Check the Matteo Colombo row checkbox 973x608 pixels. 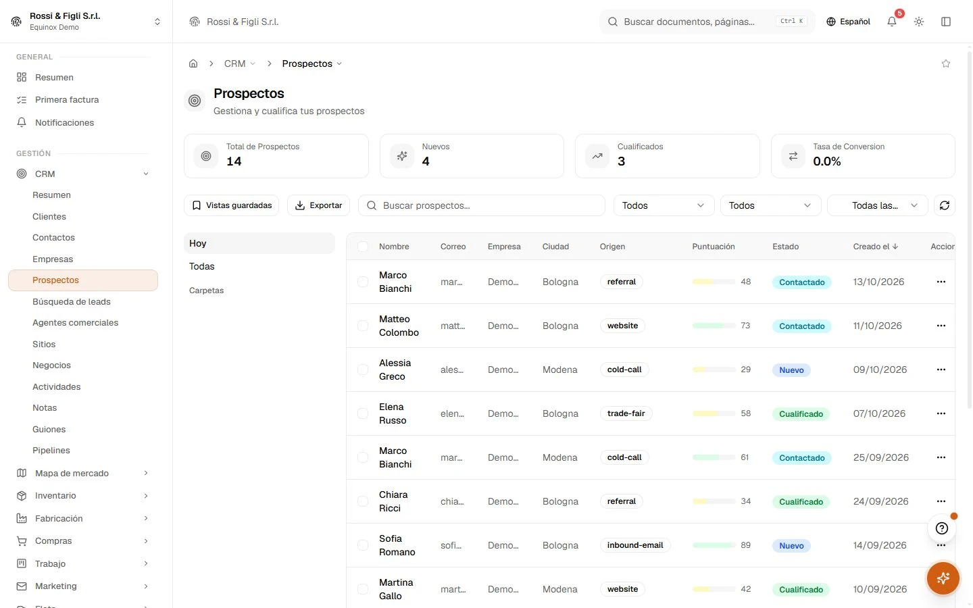point(363,326)
